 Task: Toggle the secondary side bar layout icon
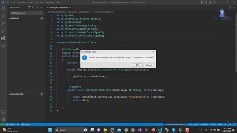(210, 3)
